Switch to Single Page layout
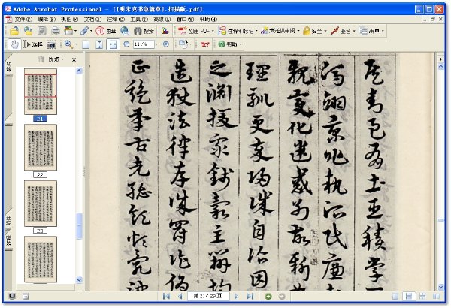Image resolution: width=451 pixels, height=308 pixels. pyautogui.click(x=395, y=296)
